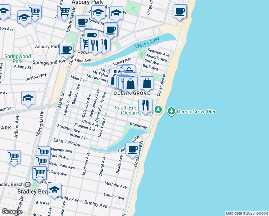Open the shopping cart marker near Memorial Dr top

(64, 12)
